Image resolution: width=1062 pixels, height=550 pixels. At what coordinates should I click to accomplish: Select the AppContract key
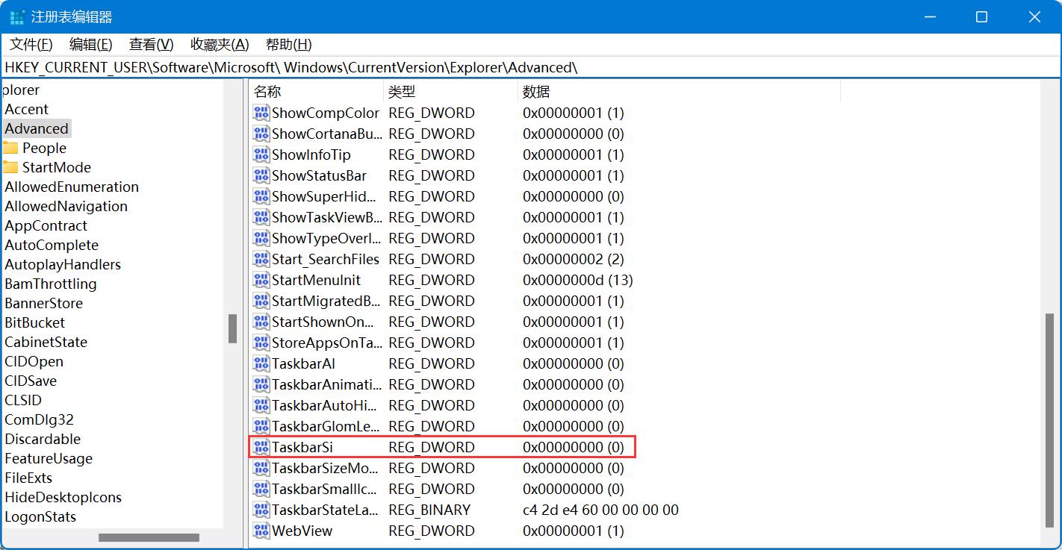[46, 225]
